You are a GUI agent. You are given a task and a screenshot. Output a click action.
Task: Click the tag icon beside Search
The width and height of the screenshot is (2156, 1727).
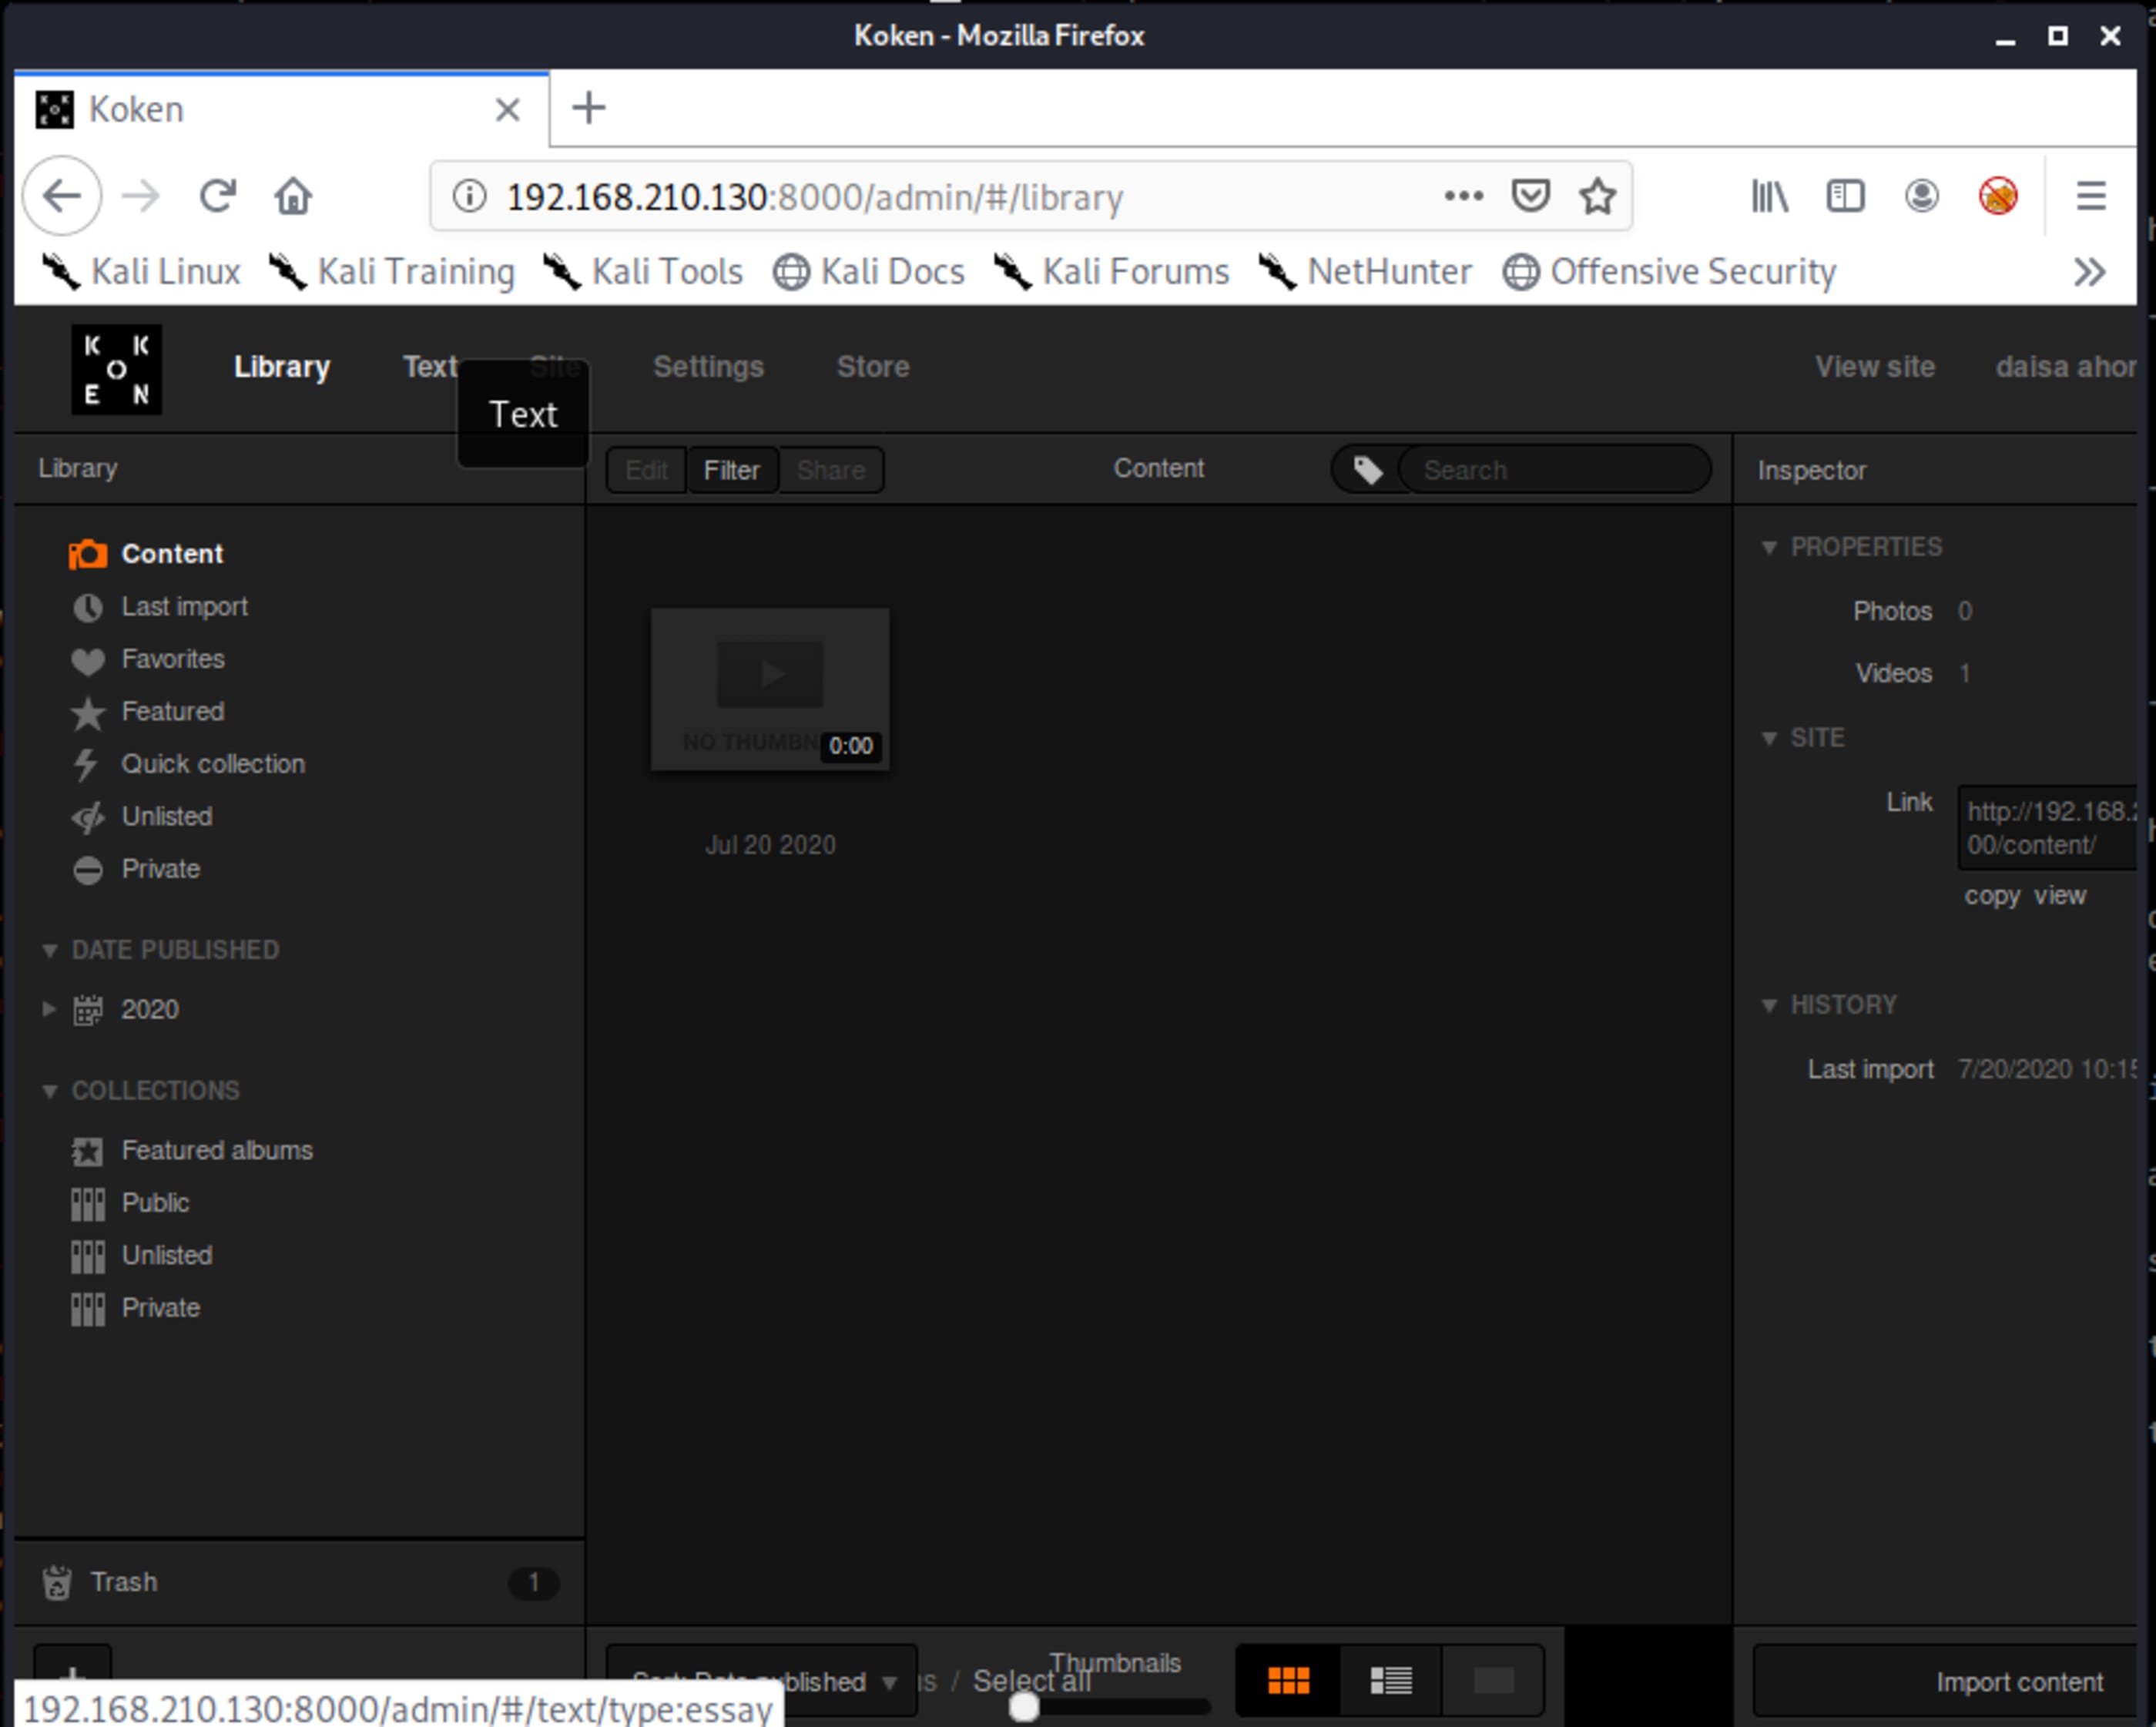1367,470
